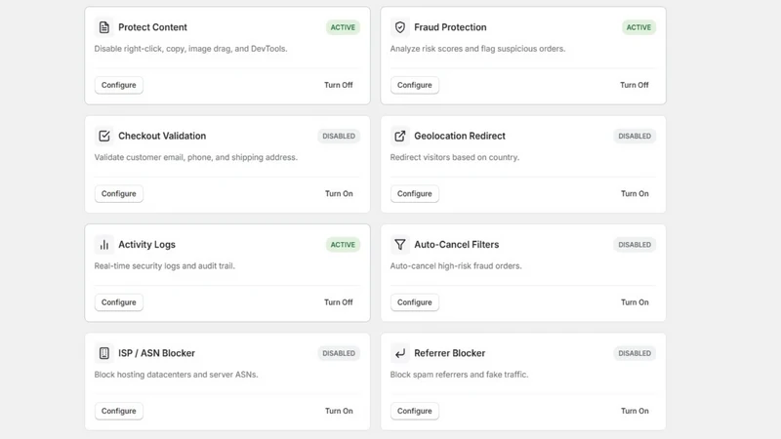This screenshot has width=781, height=439.
Task: Click the DISABLED badge on ISP / ASN Blocker
Action: [339, 353]
